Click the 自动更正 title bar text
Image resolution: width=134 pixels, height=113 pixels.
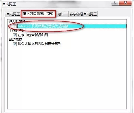pos(9,4)
